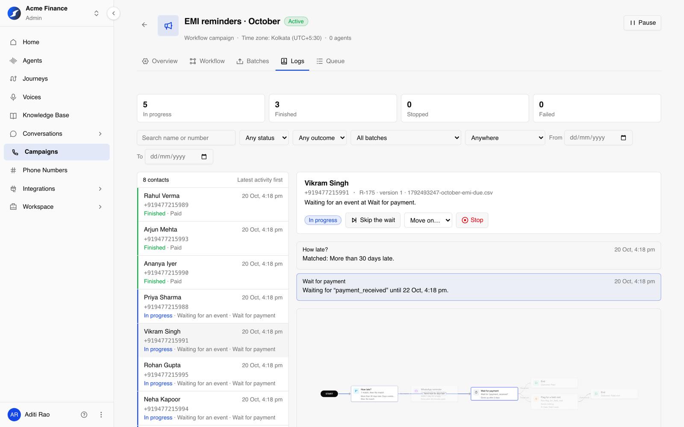684x427 pixels.
Task: Collapse the sidebar with the chevron button
Action: pyautogui.click(x=113, y=13)
